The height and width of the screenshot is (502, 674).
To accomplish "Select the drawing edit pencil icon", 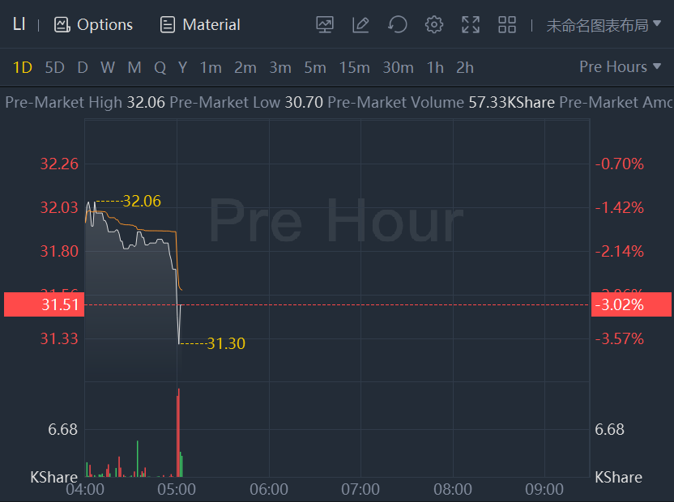I will [361, 24].
